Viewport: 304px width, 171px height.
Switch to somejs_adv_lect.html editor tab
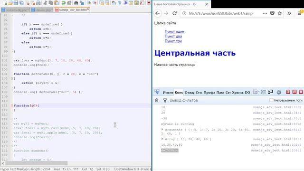pos(72,9)
